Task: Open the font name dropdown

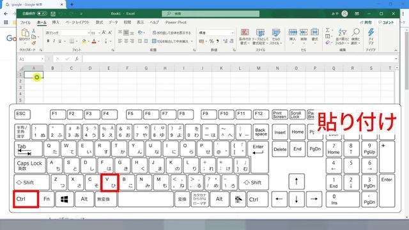Action: pyautogui.click(x=88, y=33)
